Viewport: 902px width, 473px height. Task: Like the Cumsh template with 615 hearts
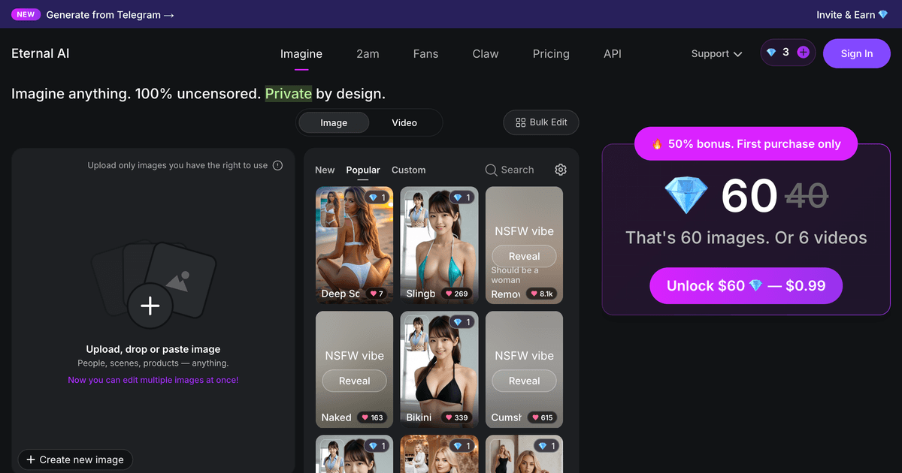click(541, 417)
